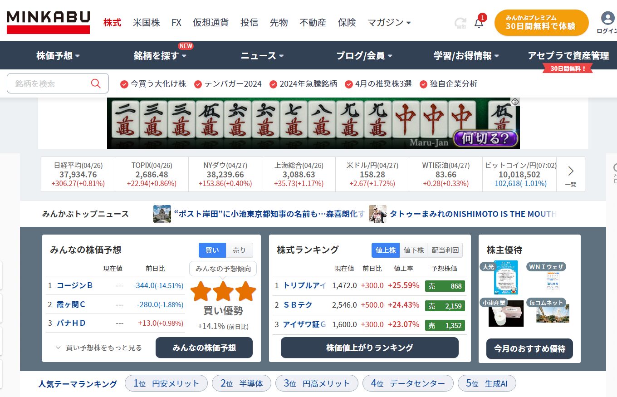
Task: Click the ad info icon on banner
Action: (515, 102)
